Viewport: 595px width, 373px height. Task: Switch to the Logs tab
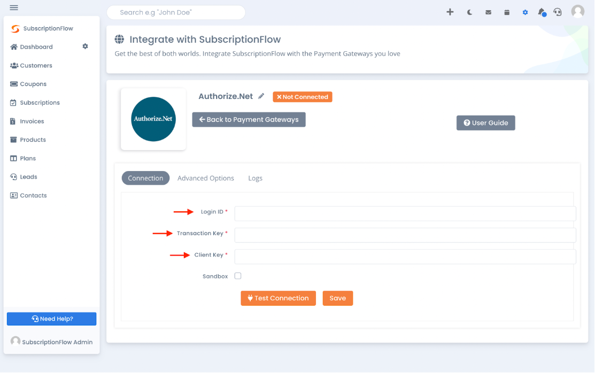(256, 178)
